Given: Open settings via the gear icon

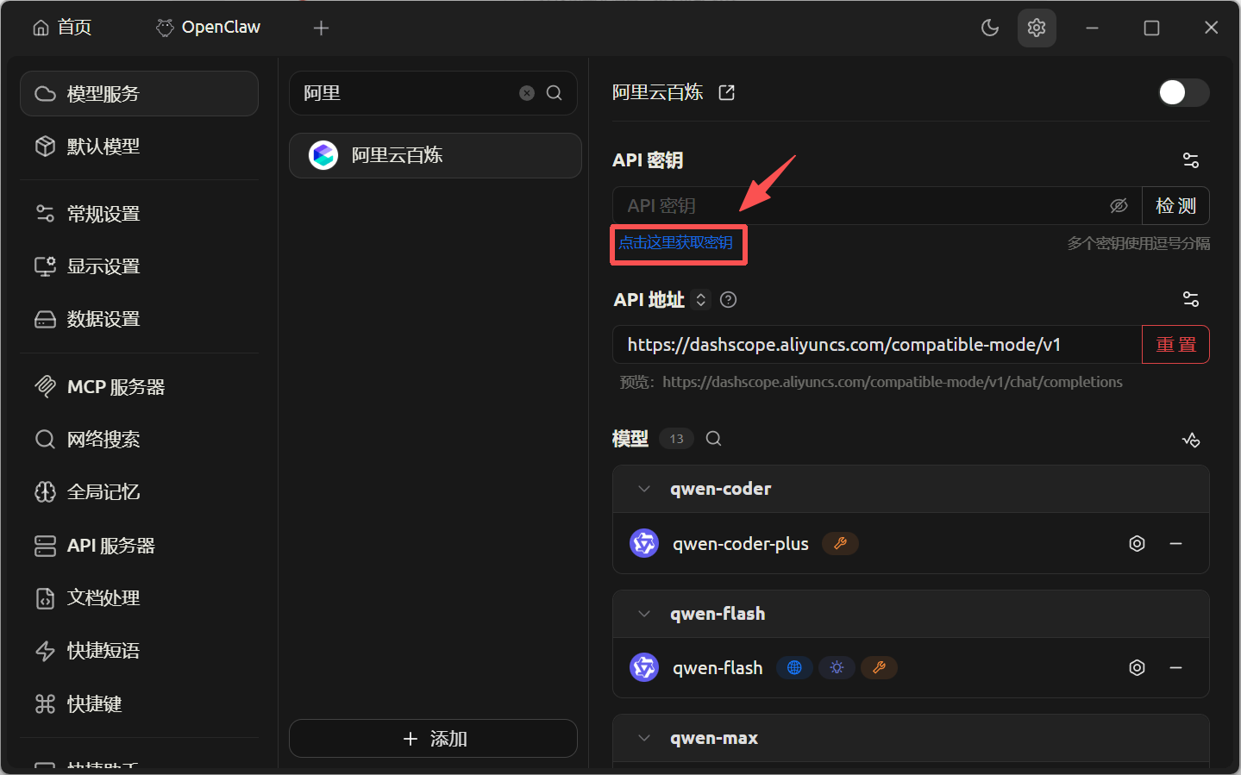Looking at the screenshot, I should pyautogui.click(x=1037, y=28).
